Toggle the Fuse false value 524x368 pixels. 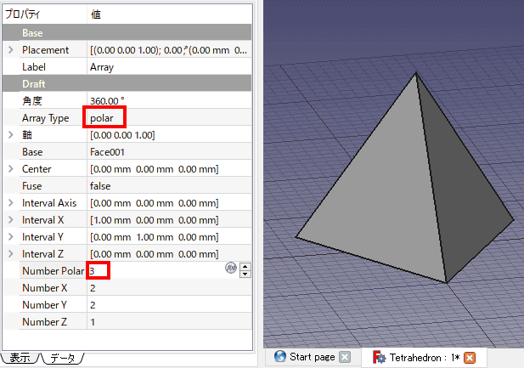point(169,185)
